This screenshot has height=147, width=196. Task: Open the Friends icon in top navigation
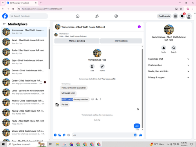(97, 16)
